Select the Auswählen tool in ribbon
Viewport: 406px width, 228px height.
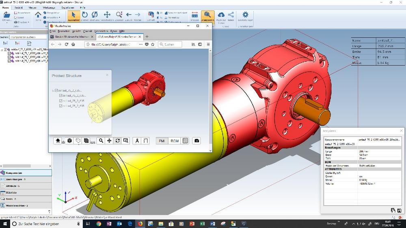click(73, 16)
